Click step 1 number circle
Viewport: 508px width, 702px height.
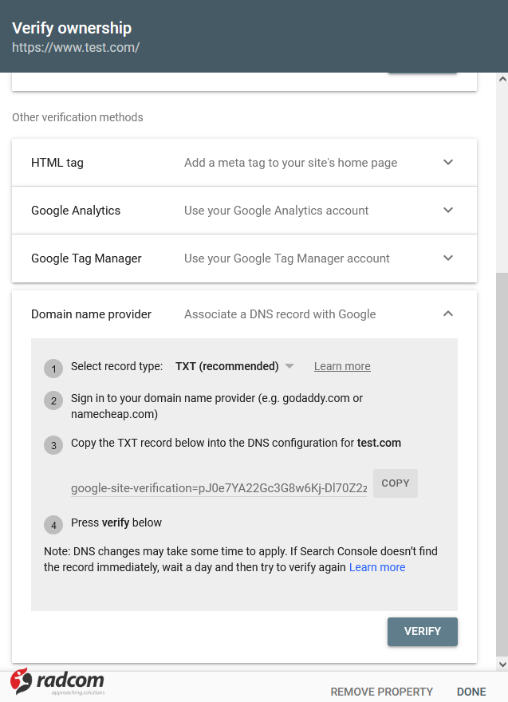click(x=53, y=369)
